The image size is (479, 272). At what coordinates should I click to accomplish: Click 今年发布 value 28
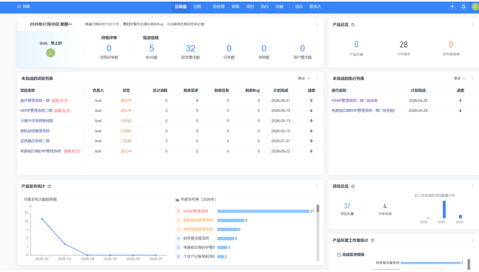click(x=404, y=45)
